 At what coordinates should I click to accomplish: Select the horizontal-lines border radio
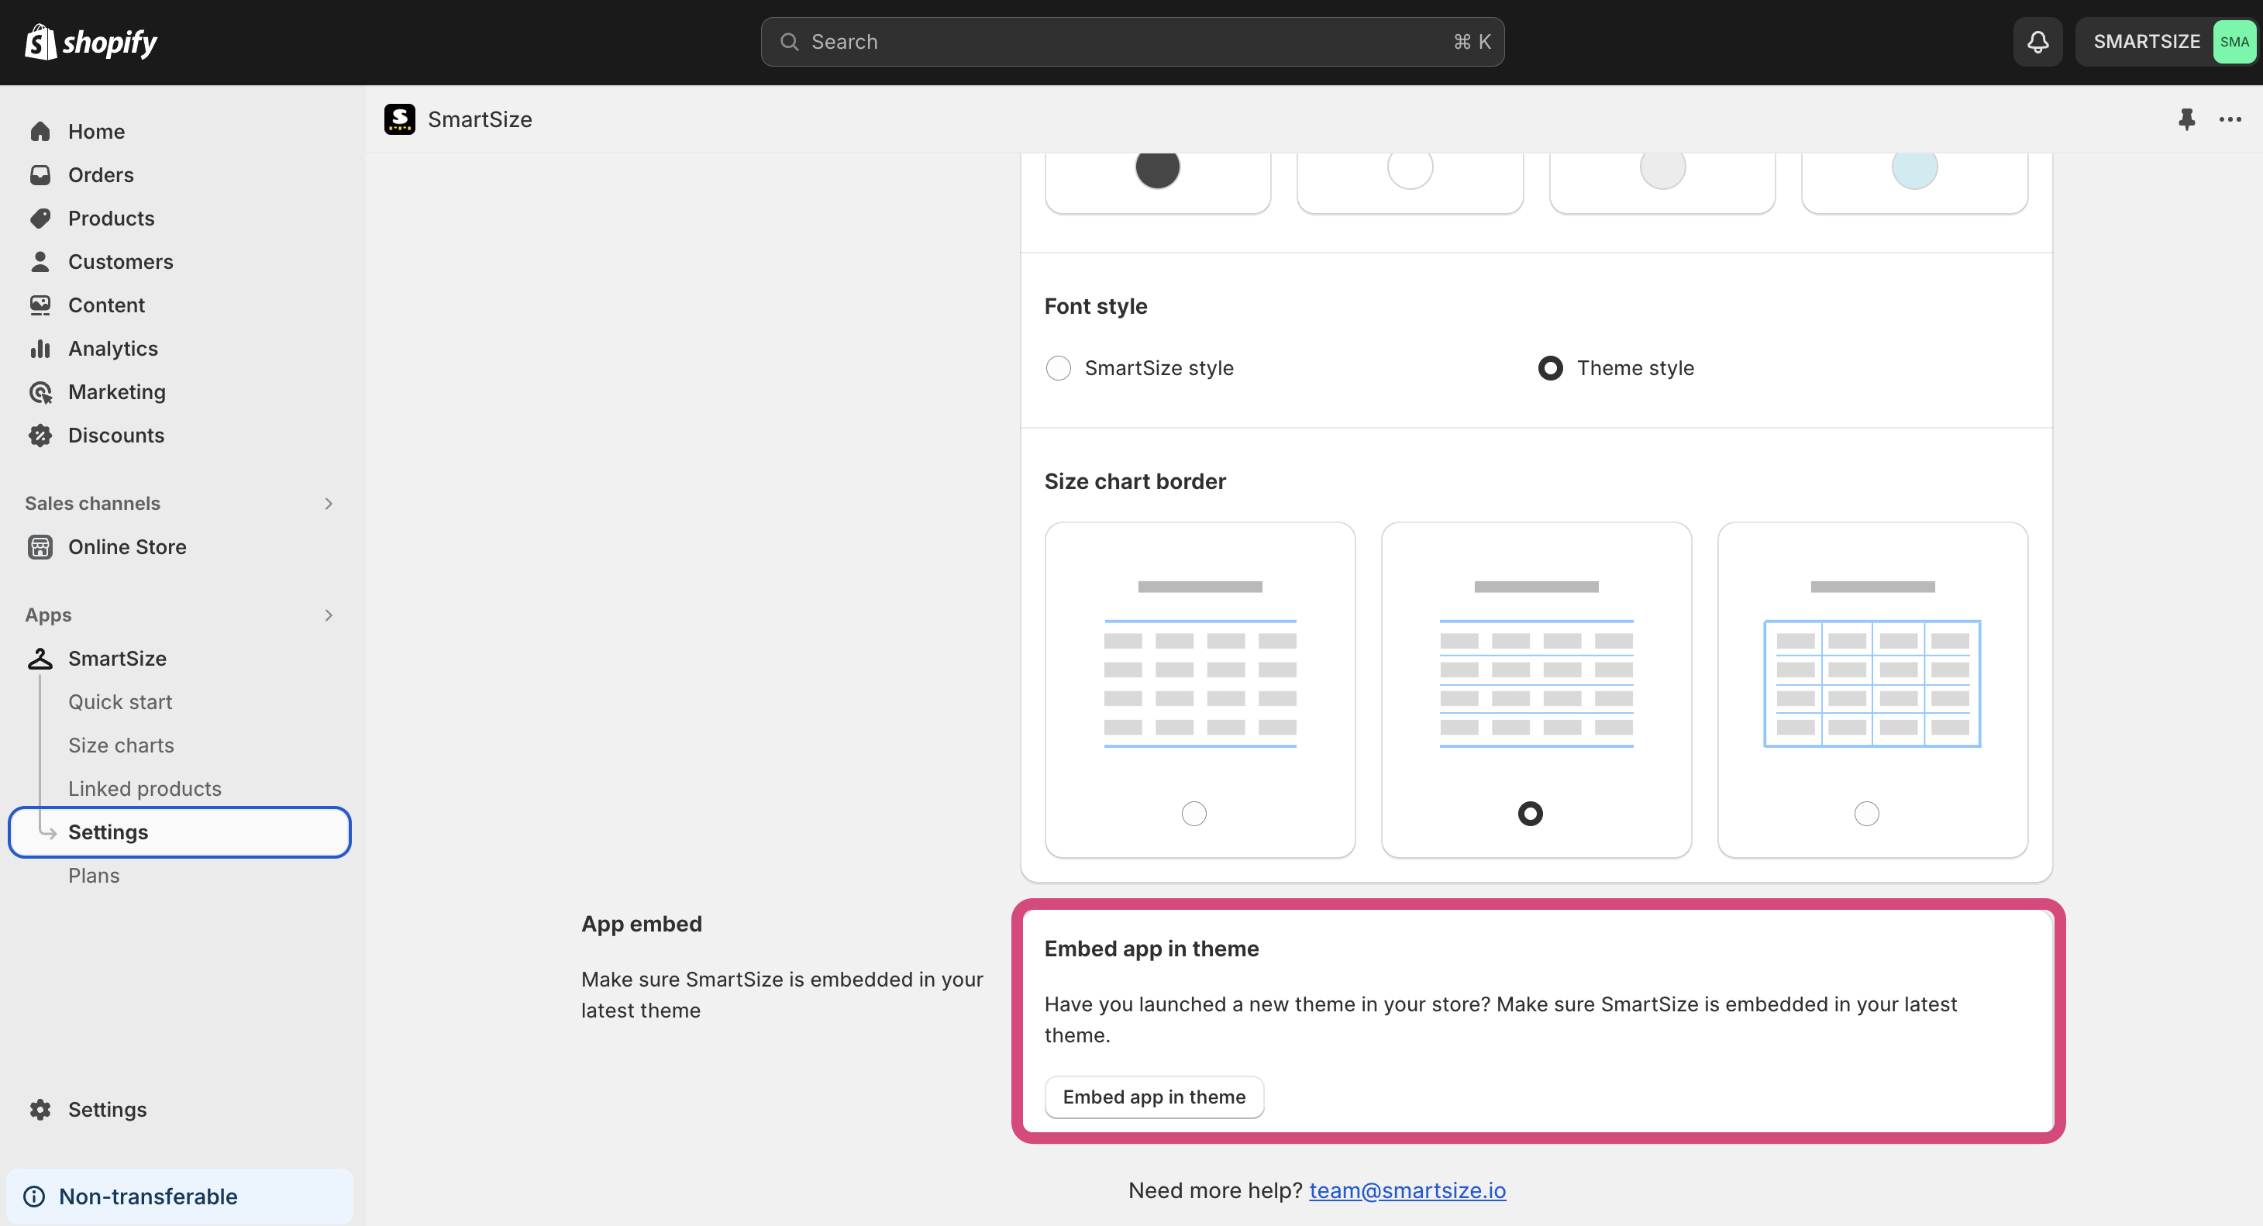[x=1531, y=813]
